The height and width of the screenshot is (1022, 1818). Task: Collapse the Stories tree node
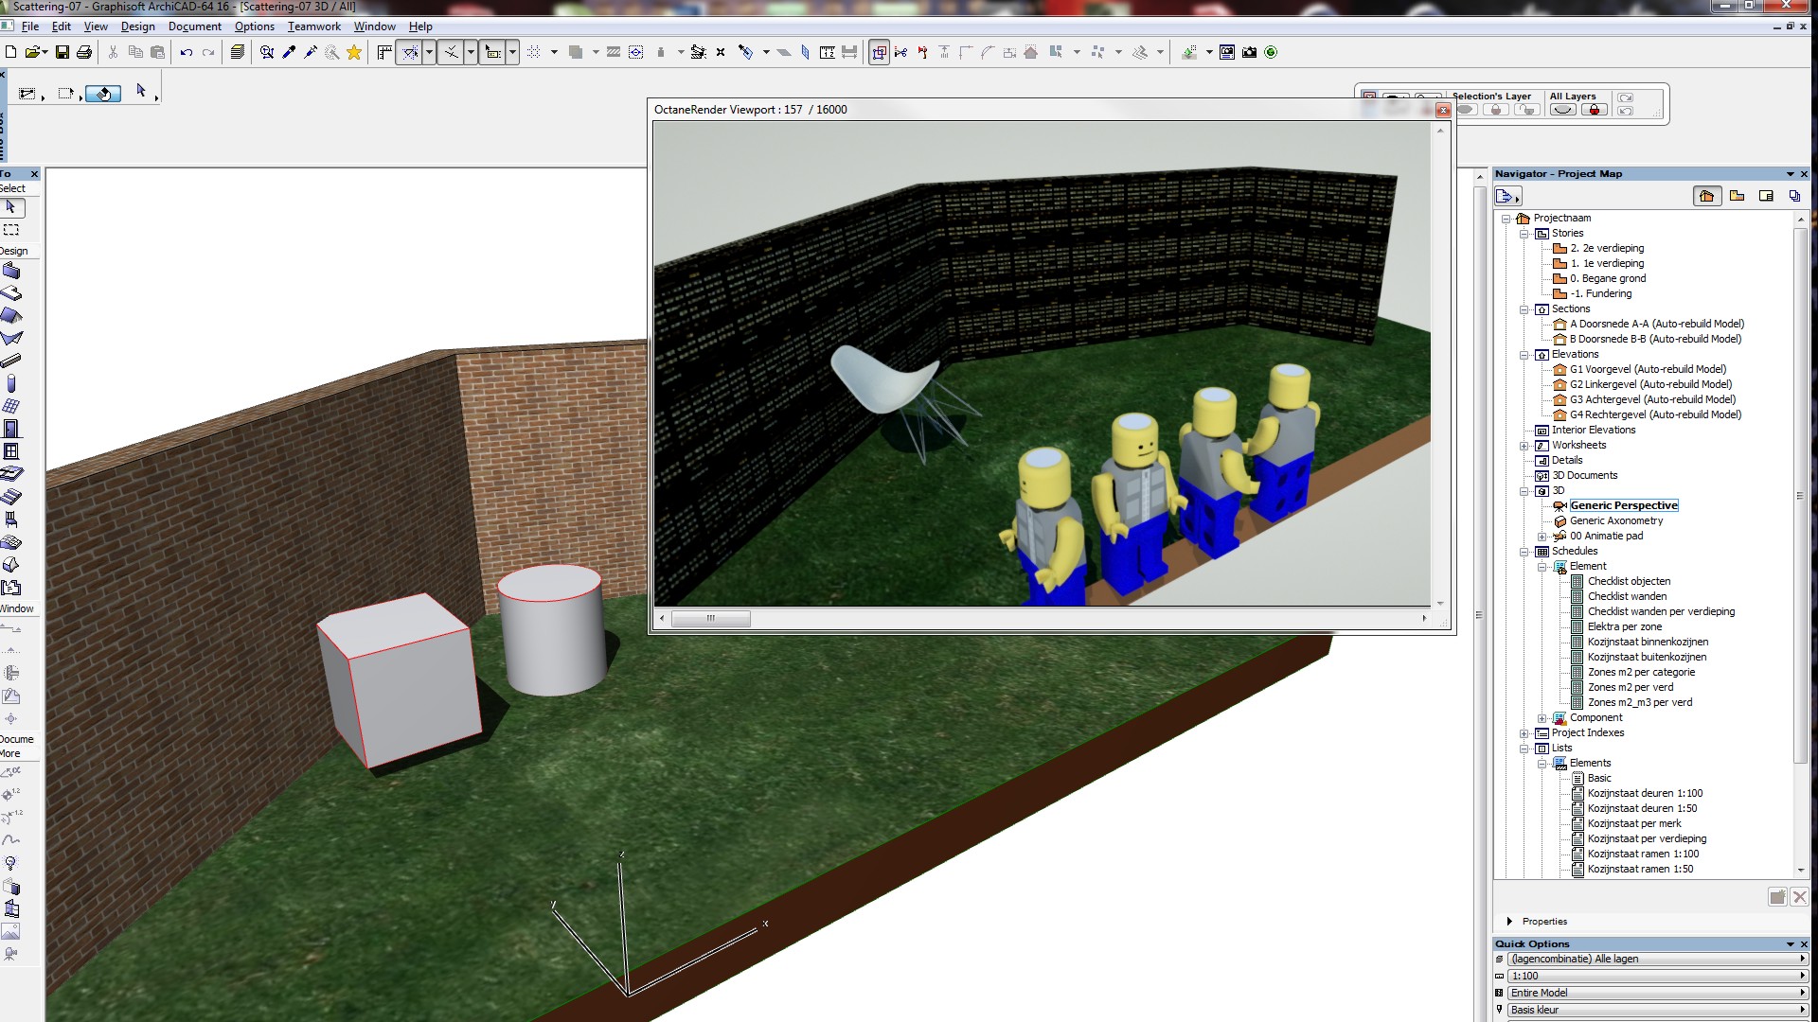[x=1524, y=234]
